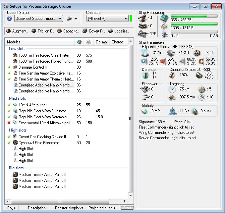
Task: Click the CPU usage bar 365 / 468.75
Action: pyautogui.click(x=194, y=16)
